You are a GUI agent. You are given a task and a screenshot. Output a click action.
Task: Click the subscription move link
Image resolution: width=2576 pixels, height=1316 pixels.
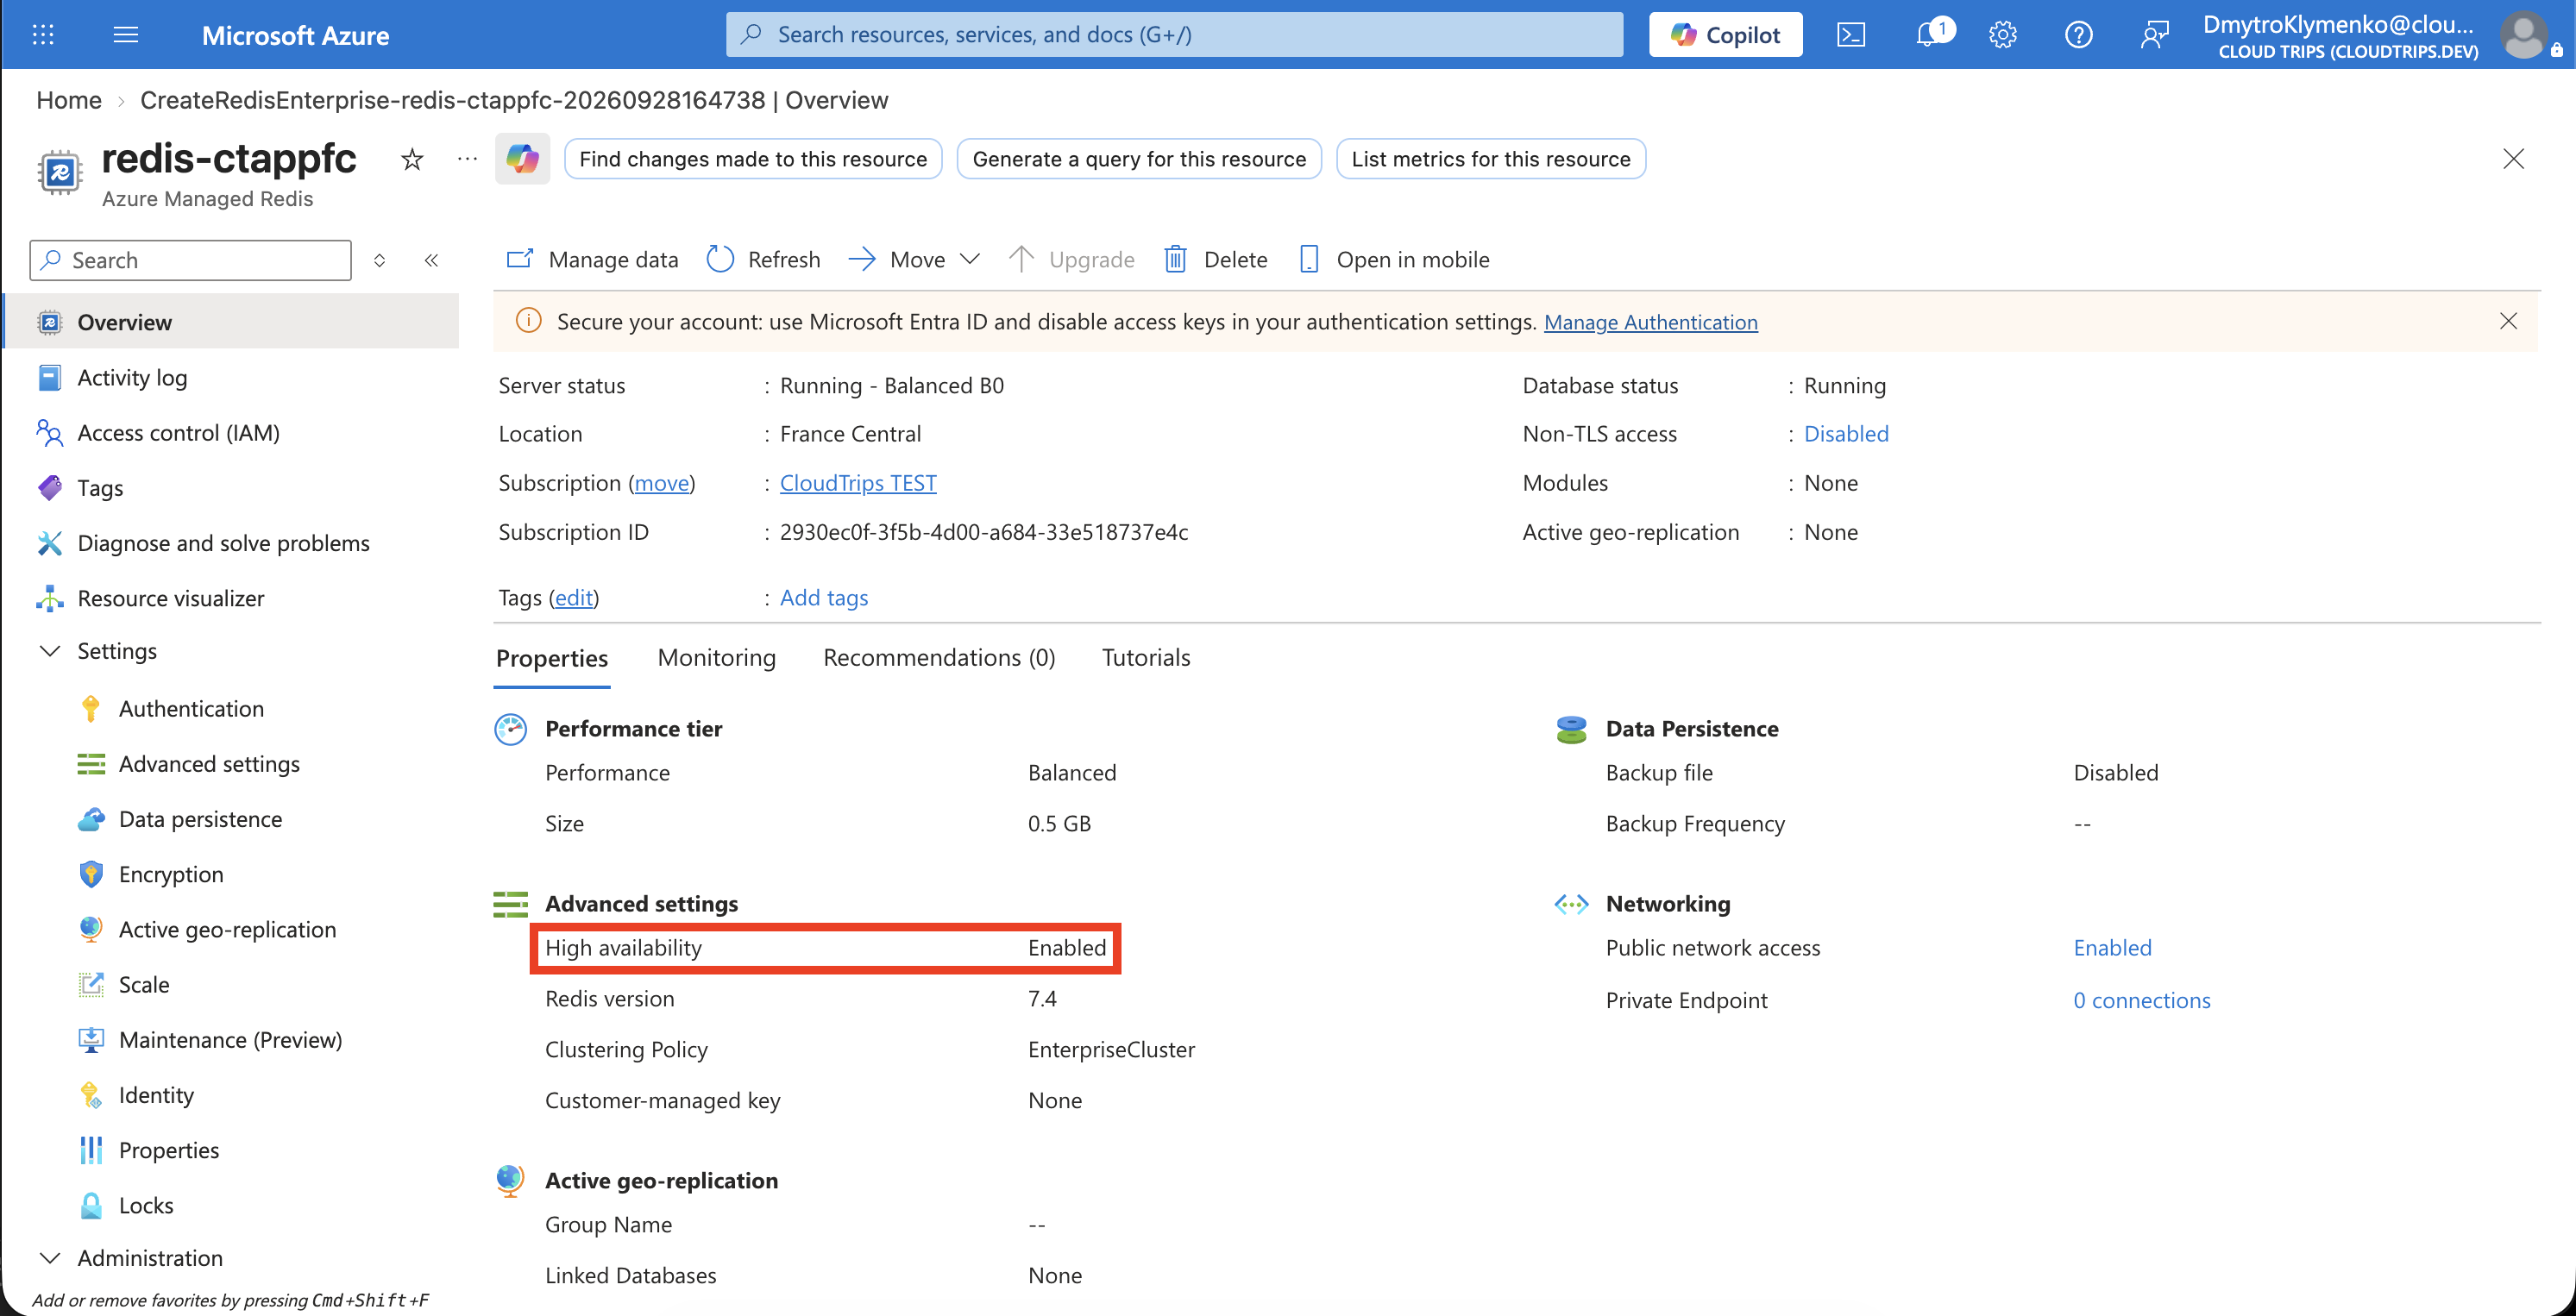pyautogui.click(x=662, y=483)
